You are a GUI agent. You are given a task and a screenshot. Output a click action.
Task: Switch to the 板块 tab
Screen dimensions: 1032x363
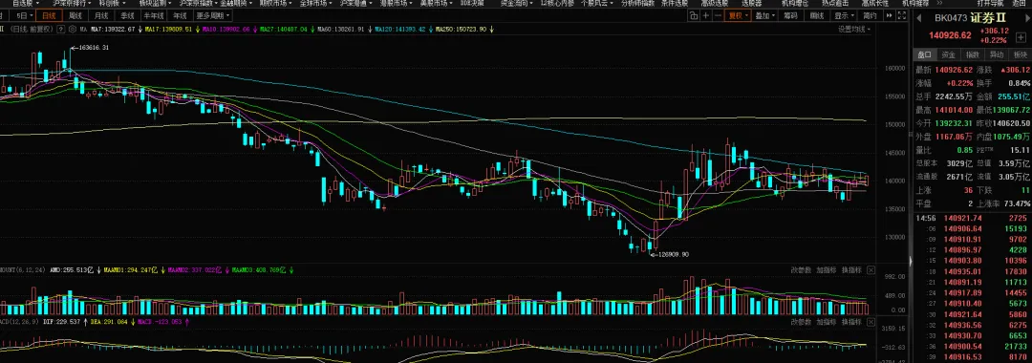[x=1021, y=54]
